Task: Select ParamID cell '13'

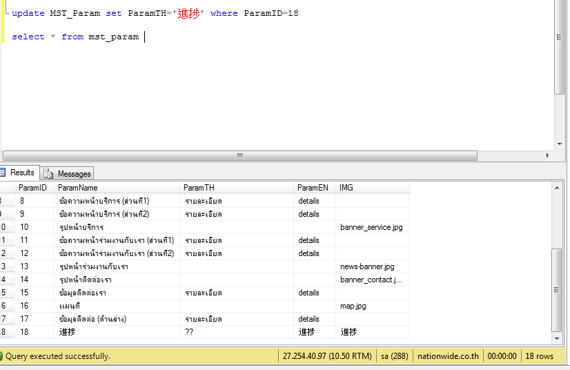Action: (x=35, y=266)
